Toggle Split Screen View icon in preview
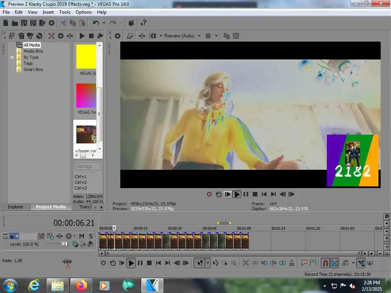391x293 pixels. tap(153, 36)
